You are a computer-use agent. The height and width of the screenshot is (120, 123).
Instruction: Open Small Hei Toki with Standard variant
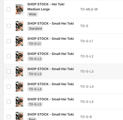tap(51, 24)
